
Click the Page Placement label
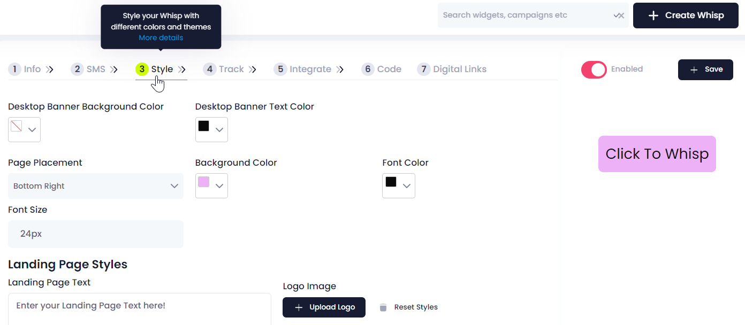(45, 163)
